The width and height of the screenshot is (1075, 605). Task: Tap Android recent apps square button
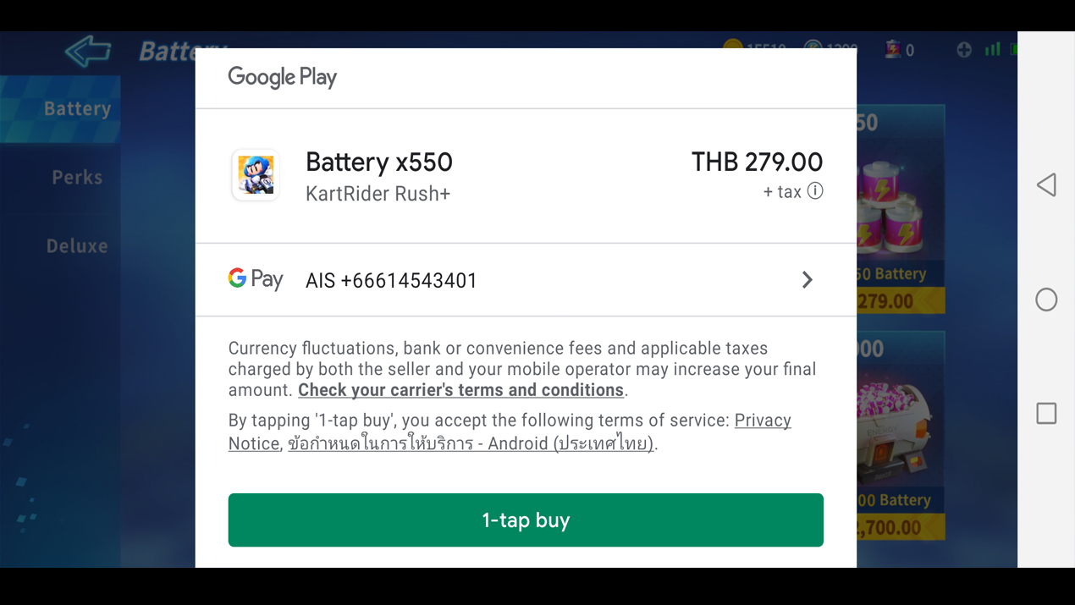[1046, 413]
